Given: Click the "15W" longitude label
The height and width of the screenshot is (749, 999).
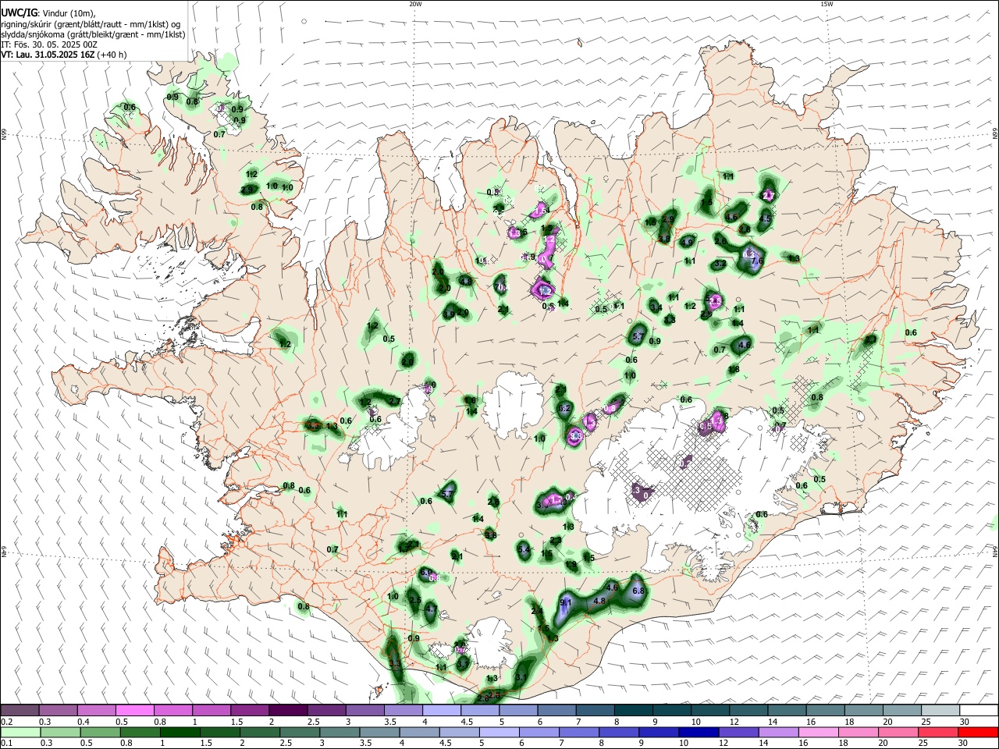Looking at the screenshot, I should pos(827,3).
